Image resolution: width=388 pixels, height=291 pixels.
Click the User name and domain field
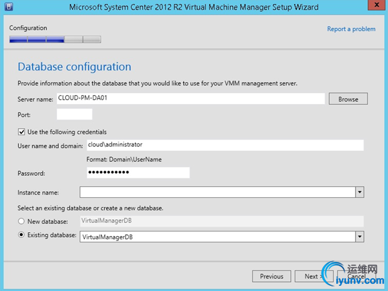click(x=225, y=145)
